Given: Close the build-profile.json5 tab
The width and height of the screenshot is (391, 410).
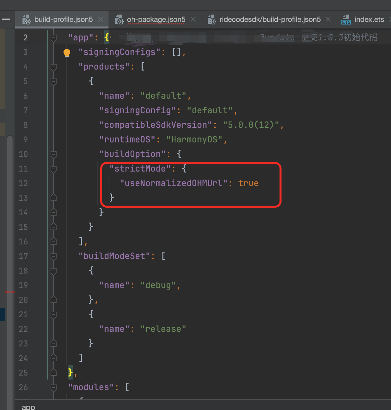Looking at the screenshot, I should pyautogui.click(x=101, y=20).
